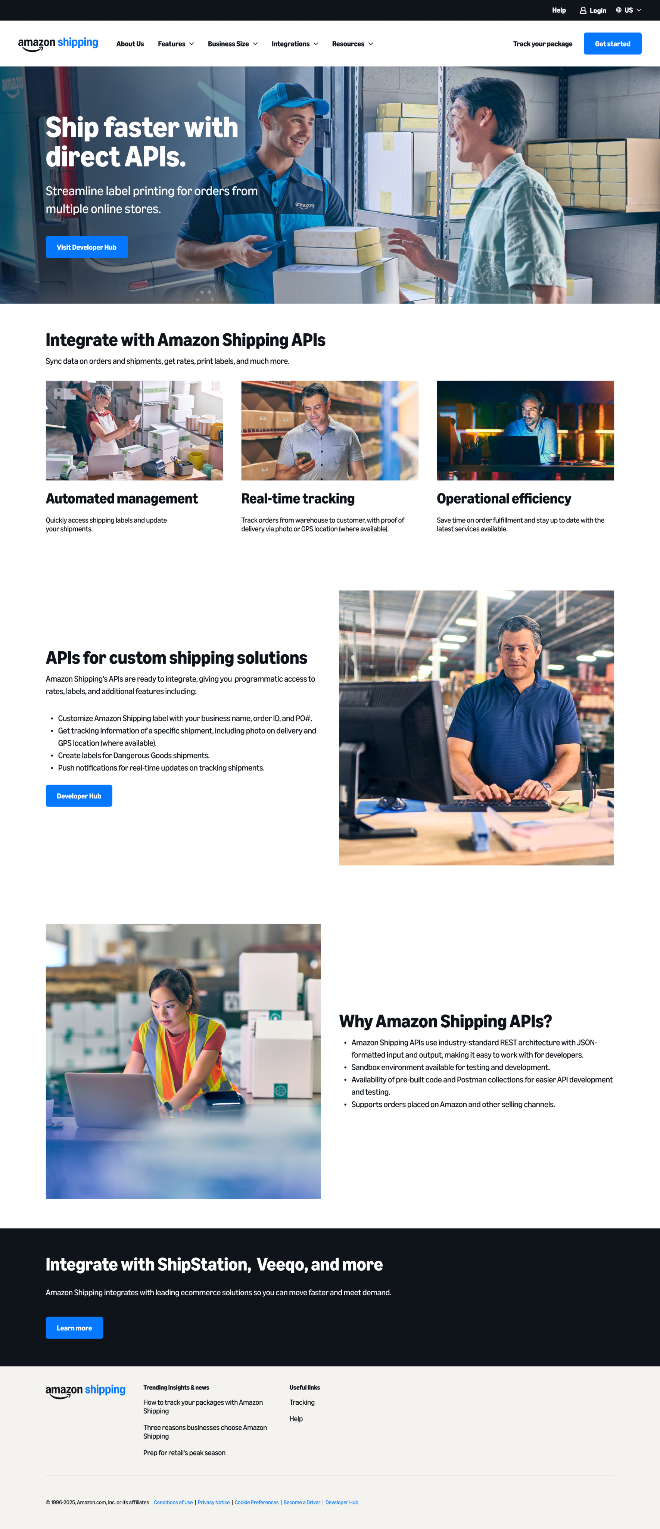This screenshot has width=660, height=1529.
Task: Open the Privacy Notice footer link
Action: coord(214,1502)
